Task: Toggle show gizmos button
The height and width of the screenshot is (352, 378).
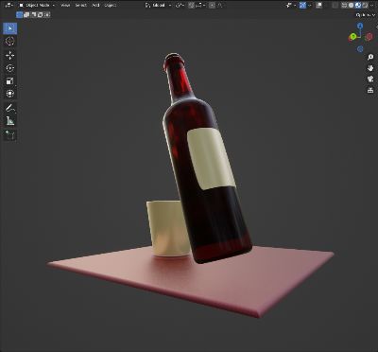Action: 302,5
